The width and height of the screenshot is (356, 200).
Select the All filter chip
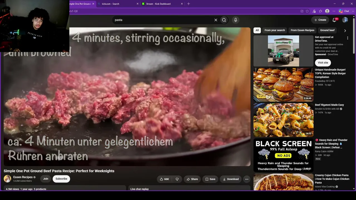click(x=257, y=30)
